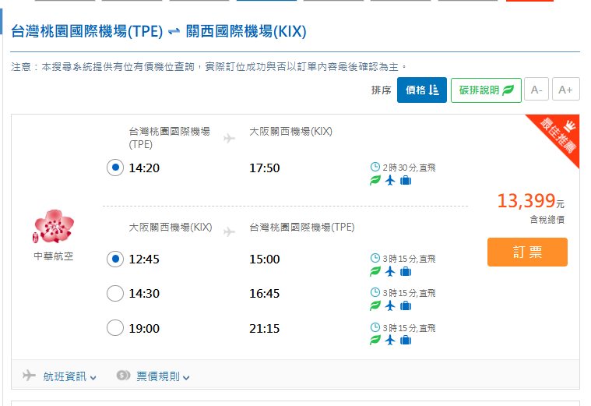
Task: Click the baggage icon on the 14:30 return flight
Action: click(405, 306)
